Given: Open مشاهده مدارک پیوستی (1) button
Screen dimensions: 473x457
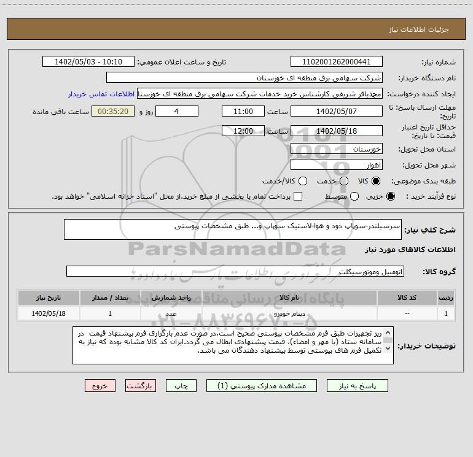Looking at the screenshot, I should click(262, 386).
